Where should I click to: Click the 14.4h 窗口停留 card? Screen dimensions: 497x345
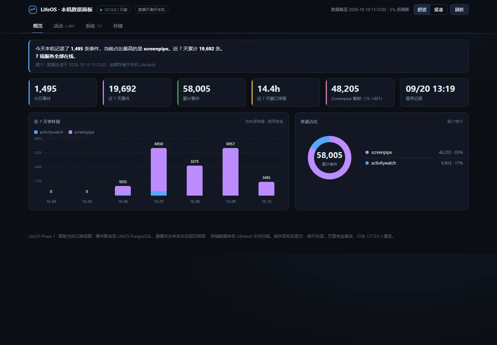click(x=285, y=92)
